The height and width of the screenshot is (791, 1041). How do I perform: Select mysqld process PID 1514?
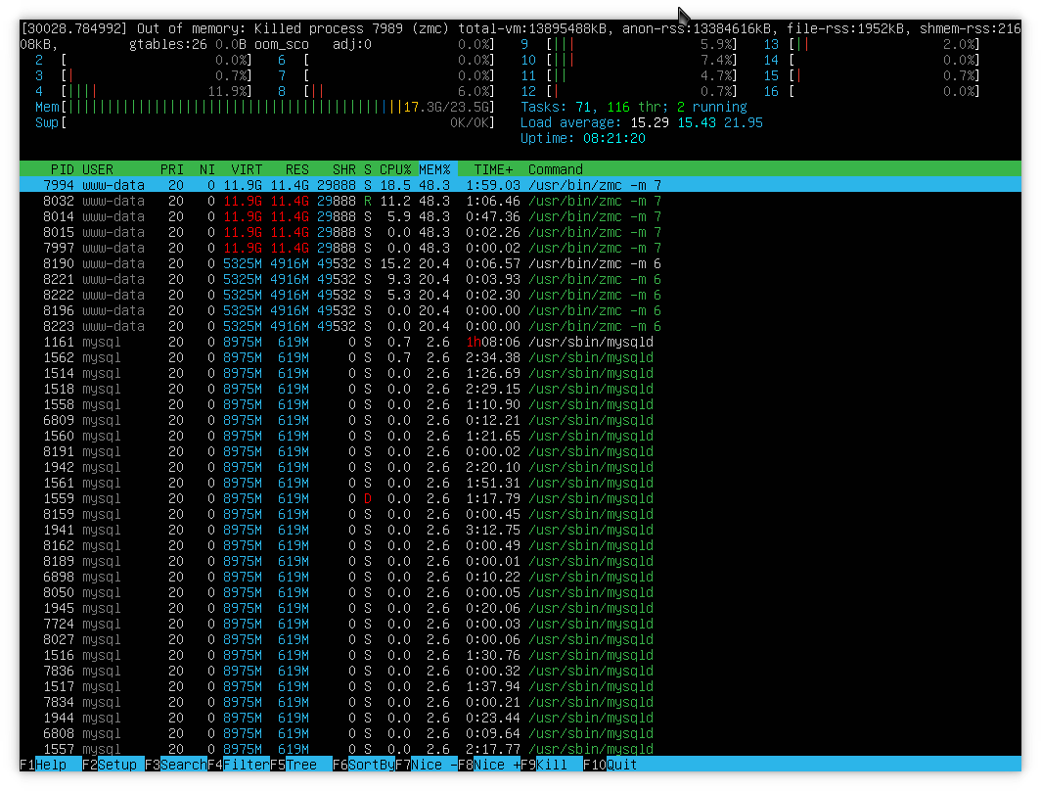pyautogui.click(x=520, y=373)
